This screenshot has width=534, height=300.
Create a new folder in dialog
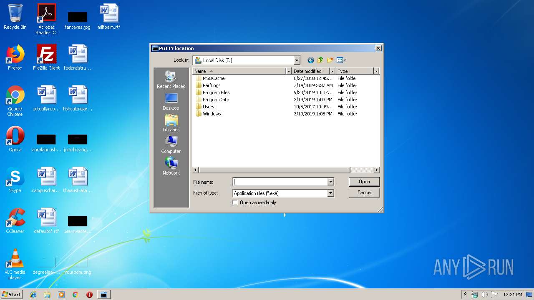tap(330, 60)
